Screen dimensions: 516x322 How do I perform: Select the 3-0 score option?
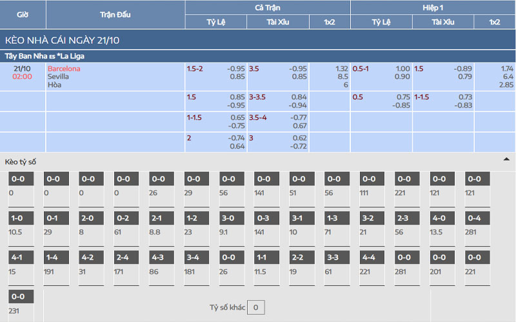click(x=228, y=218)
